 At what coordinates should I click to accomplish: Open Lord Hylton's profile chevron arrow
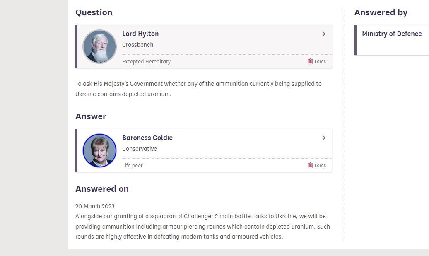point(324,34)
